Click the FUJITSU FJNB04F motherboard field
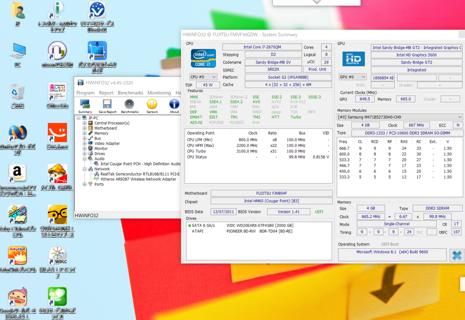The width and height of the screenshot is (465, 320). pyautogui.click(x=271, y=193)
